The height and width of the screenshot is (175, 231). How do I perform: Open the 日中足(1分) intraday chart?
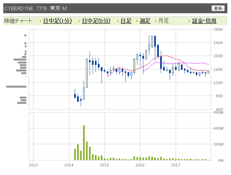[57, 21]
